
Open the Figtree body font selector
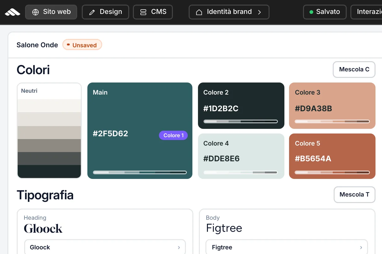(287, 247)
